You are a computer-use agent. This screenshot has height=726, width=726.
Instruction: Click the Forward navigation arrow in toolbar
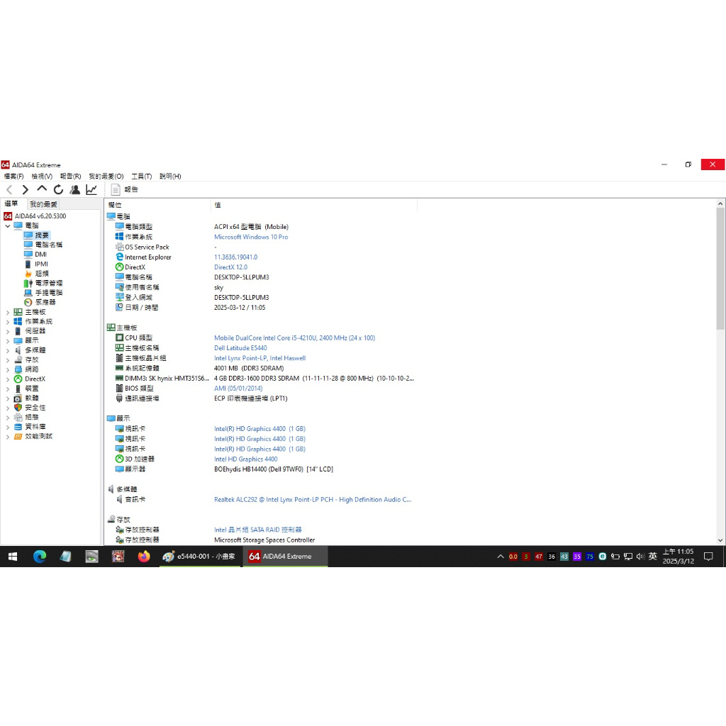point(26,189)
